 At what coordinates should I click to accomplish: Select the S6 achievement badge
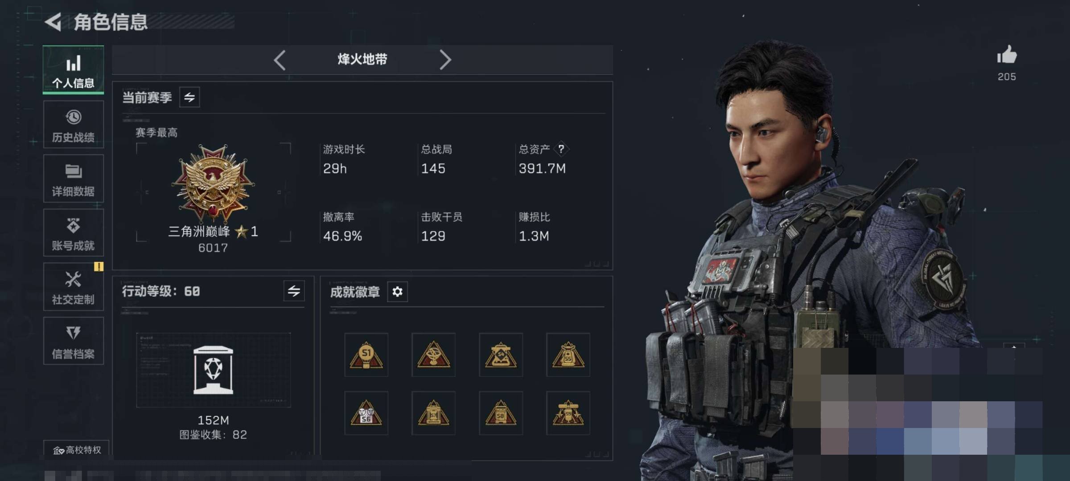point(366,413)
